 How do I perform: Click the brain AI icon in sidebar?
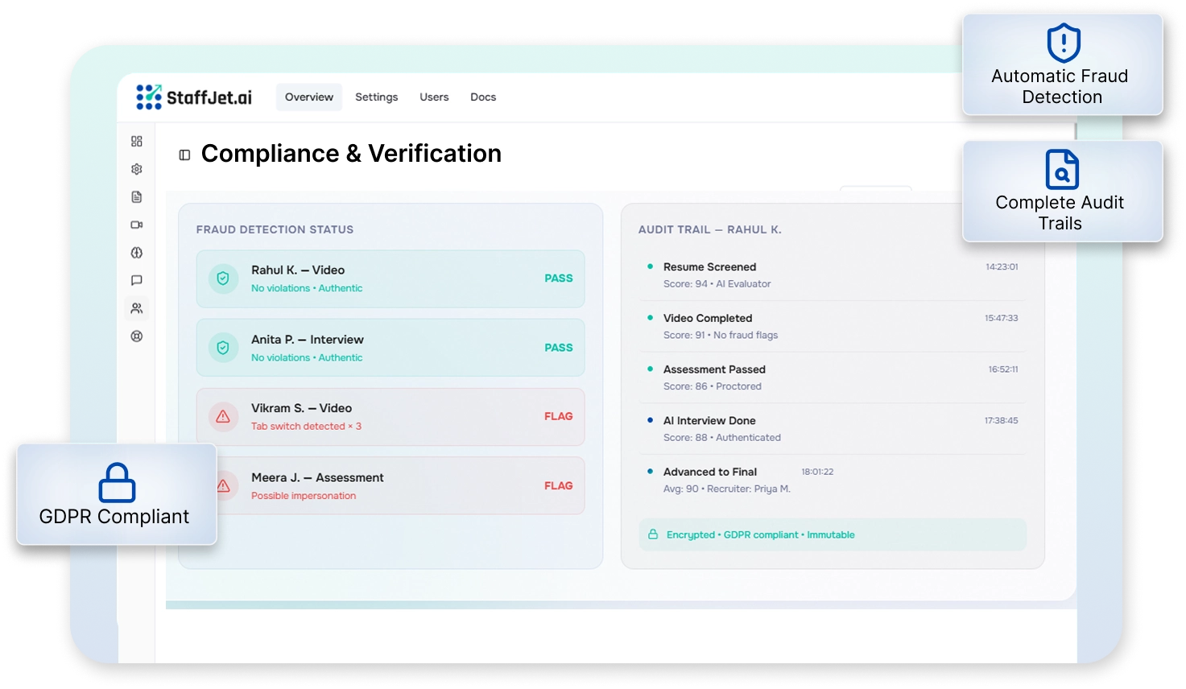pyautogui.click(x=137, y=253)
